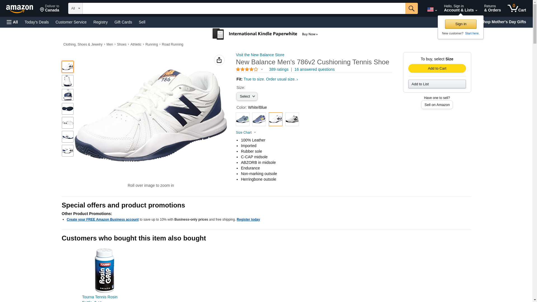The height and width of the screenshot is (302, 537).
Task: Click the magnifying glass search button
Action: (411, 8)
